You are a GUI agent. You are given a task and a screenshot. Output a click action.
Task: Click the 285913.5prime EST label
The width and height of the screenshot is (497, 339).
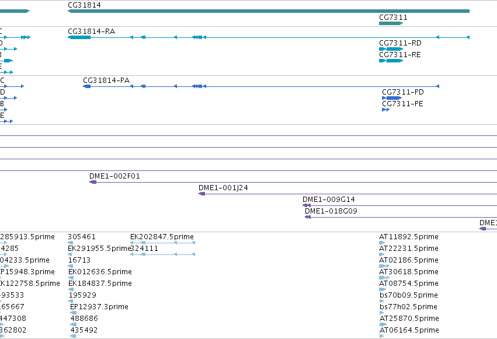point(27,237)
